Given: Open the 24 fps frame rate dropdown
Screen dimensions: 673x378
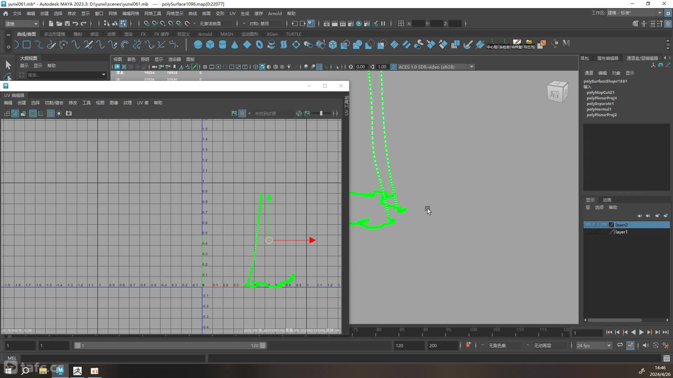Looking at the screenshot, I should 594,345.
